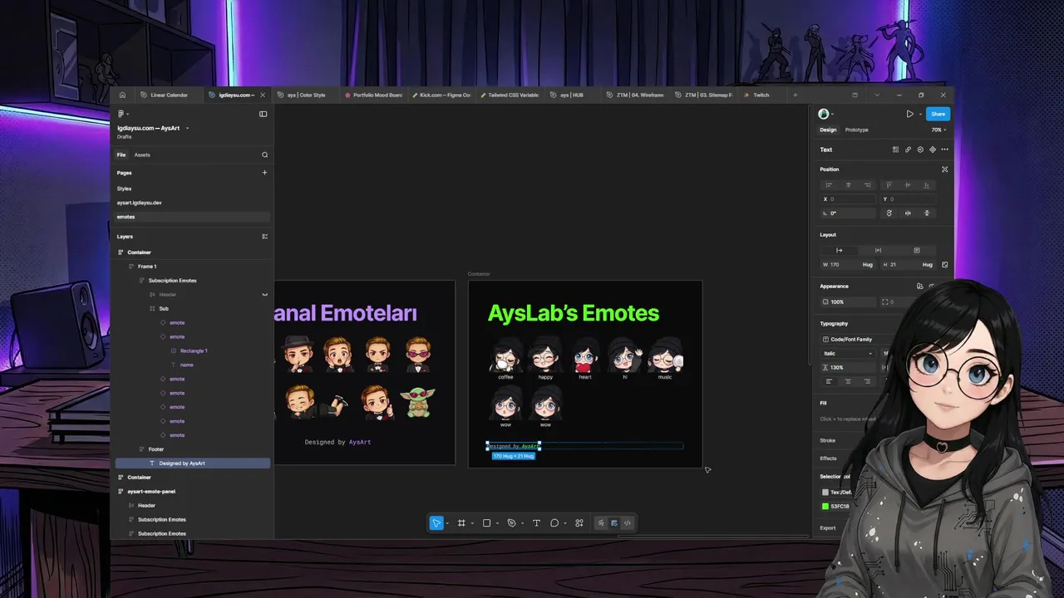
Task: Add a new tab with plus button
Action: point(795,95)
